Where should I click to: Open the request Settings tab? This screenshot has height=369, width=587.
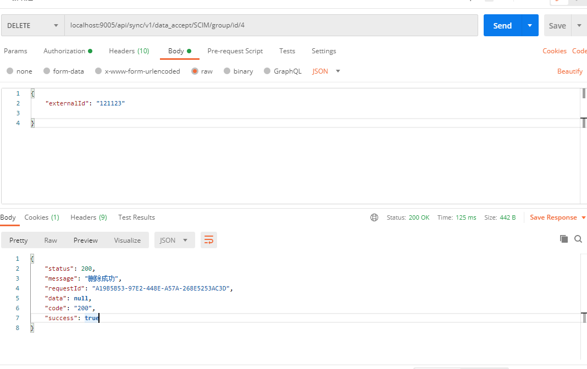[324, 51]
